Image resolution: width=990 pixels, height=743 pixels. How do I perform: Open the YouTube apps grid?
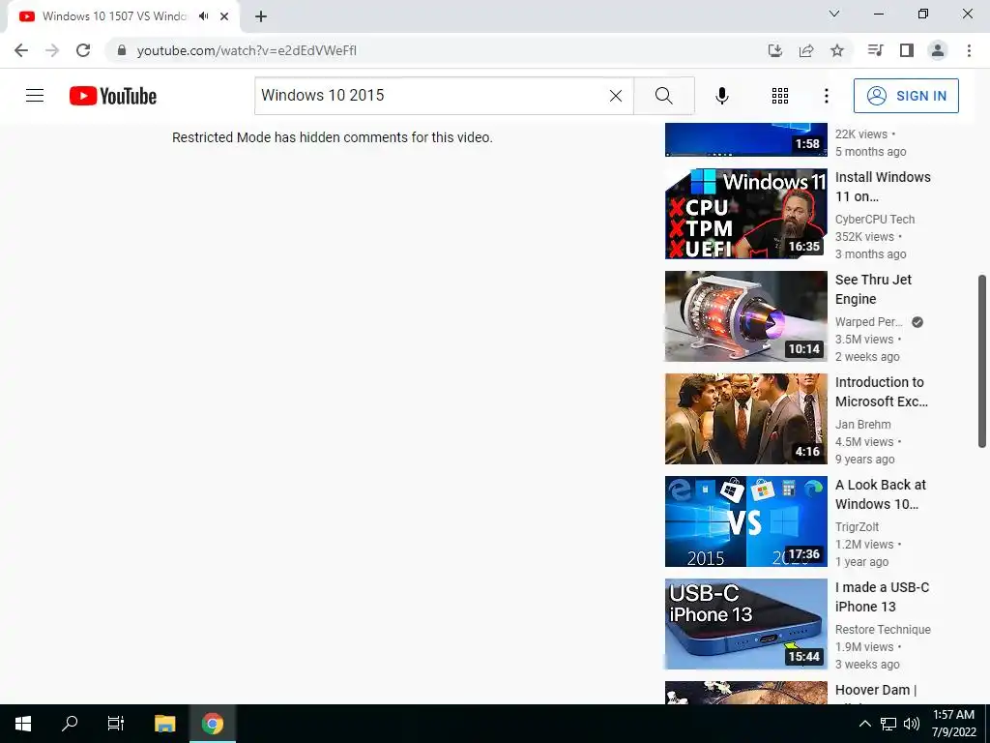point(780,96)
